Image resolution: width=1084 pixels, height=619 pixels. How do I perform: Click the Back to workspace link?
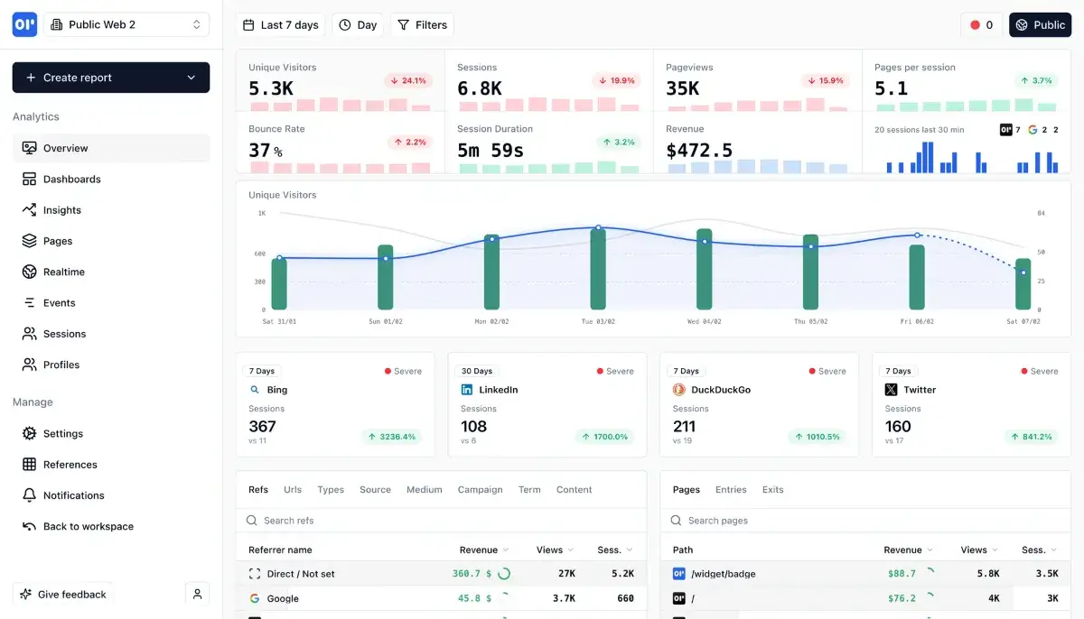(88, 526)
